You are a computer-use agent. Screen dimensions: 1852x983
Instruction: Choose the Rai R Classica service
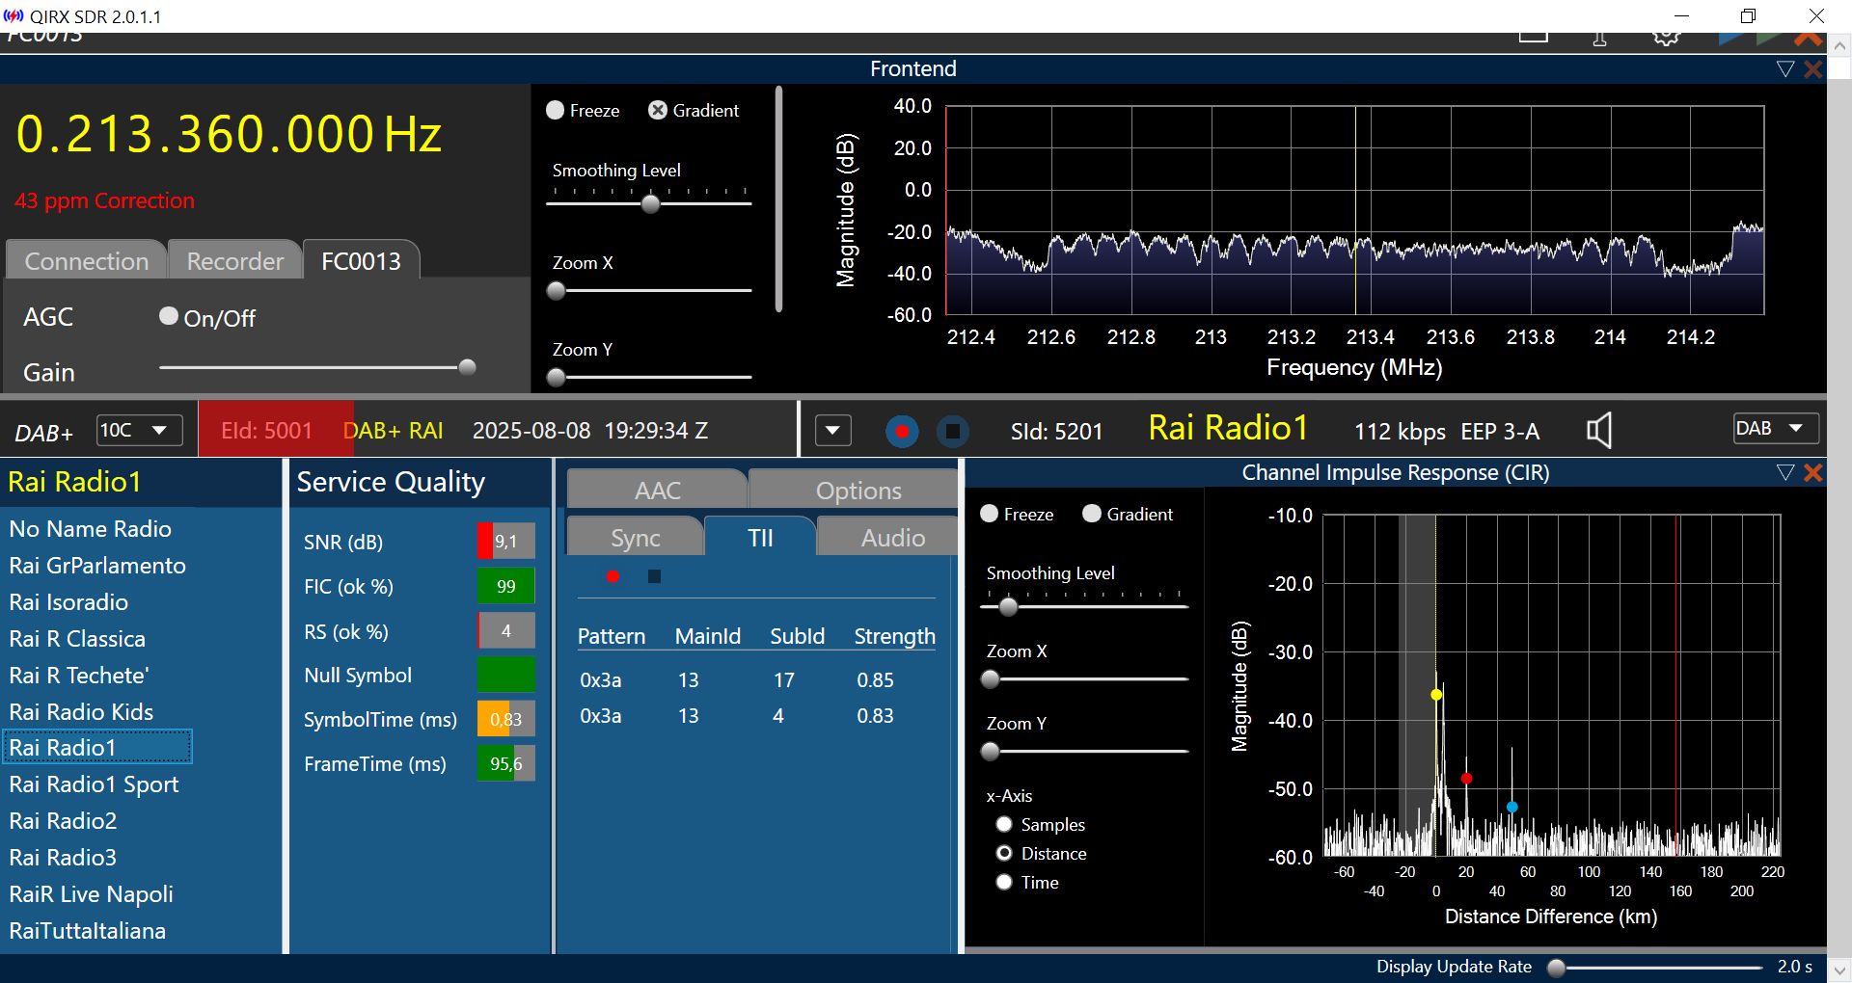[77, 638]
